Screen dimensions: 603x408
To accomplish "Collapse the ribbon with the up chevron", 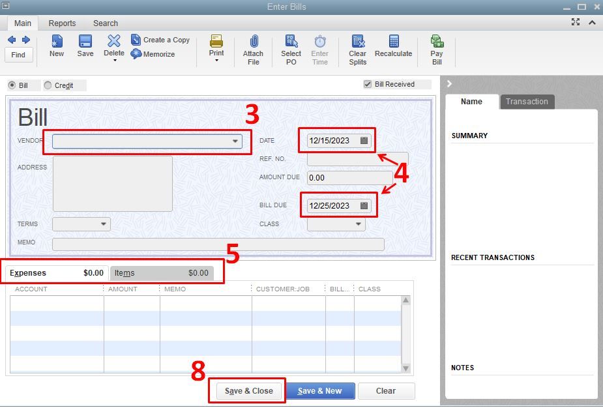I will [x=592, y=23].
